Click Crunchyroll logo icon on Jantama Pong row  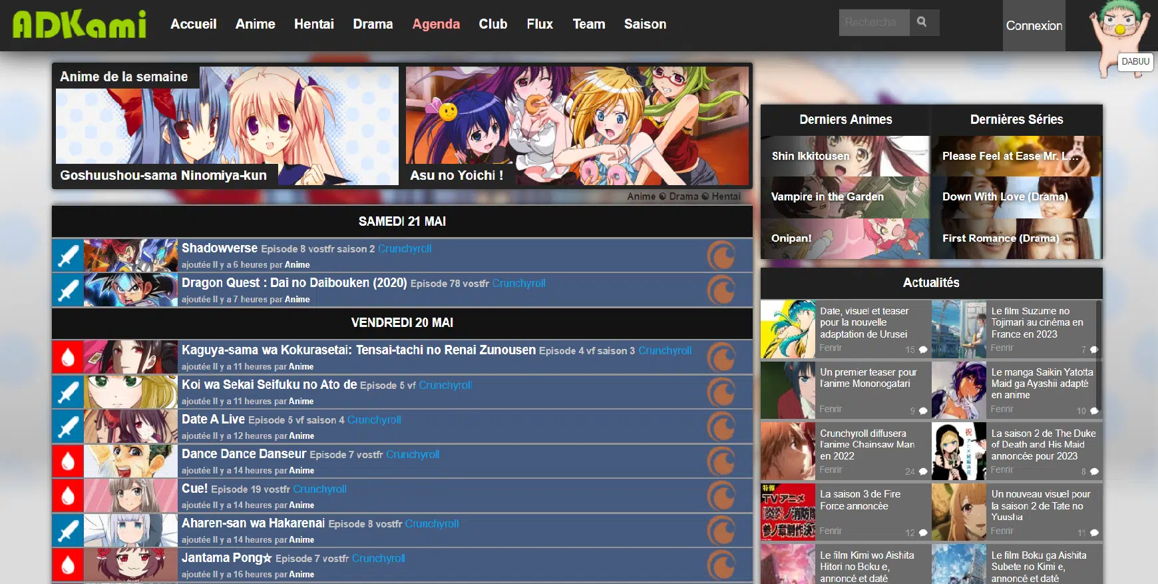point(721,565)
